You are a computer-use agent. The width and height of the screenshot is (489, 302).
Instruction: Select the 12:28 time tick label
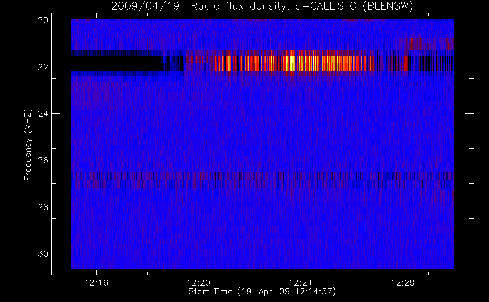[403, 283]
